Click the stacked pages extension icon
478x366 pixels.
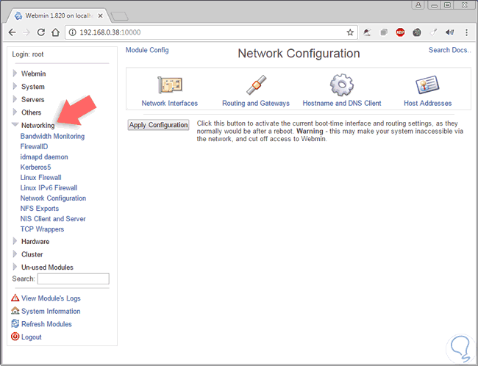pos(384,32)
